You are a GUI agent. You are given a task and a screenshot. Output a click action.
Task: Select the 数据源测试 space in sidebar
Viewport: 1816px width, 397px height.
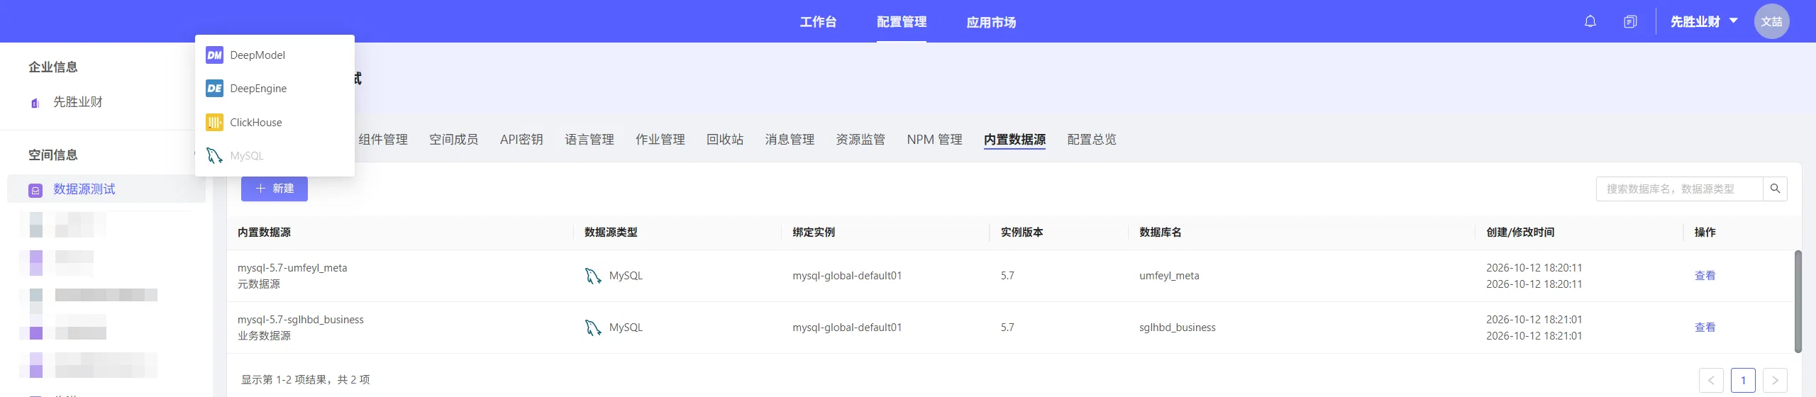click(106, 189)
